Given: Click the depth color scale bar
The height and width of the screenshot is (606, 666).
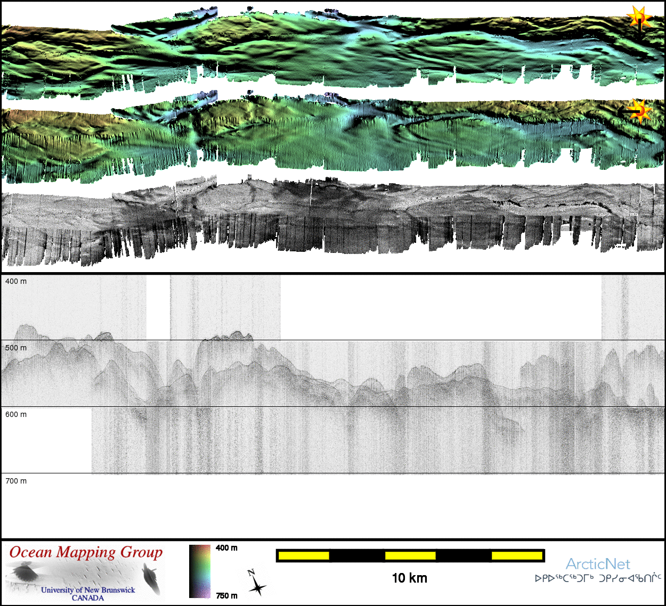Looking at the screenshot, I should (200, 571).
